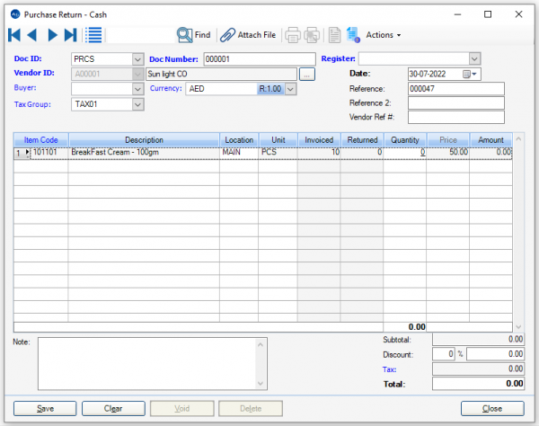Click the PCS unit cell
The image size is (539, 426).
pos(278,153)
